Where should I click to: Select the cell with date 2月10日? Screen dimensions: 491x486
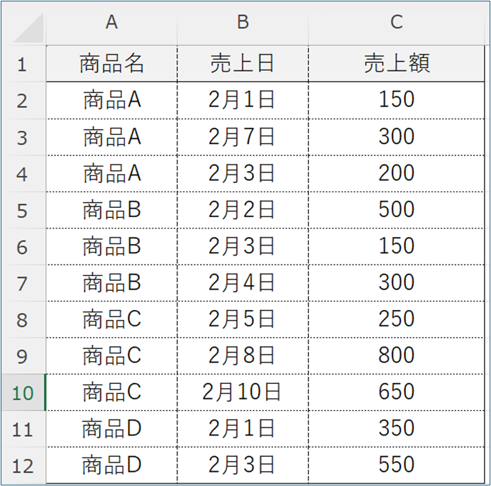(x=243, y=392)
